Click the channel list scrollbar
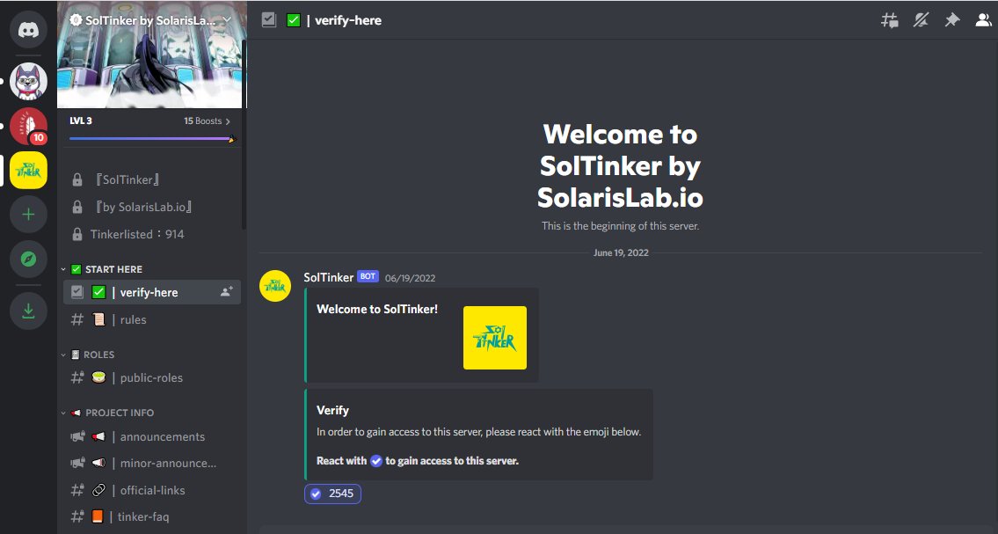The width and height of the screenshot is (998, 534). click(244, 134)
